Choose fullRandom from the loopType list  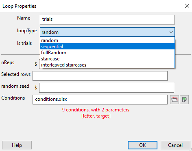point(107,53)
